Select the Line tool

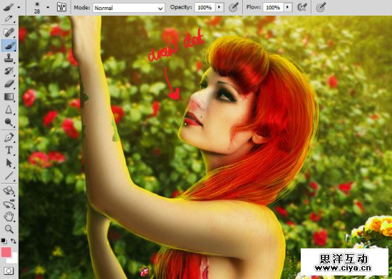(9, 176)
